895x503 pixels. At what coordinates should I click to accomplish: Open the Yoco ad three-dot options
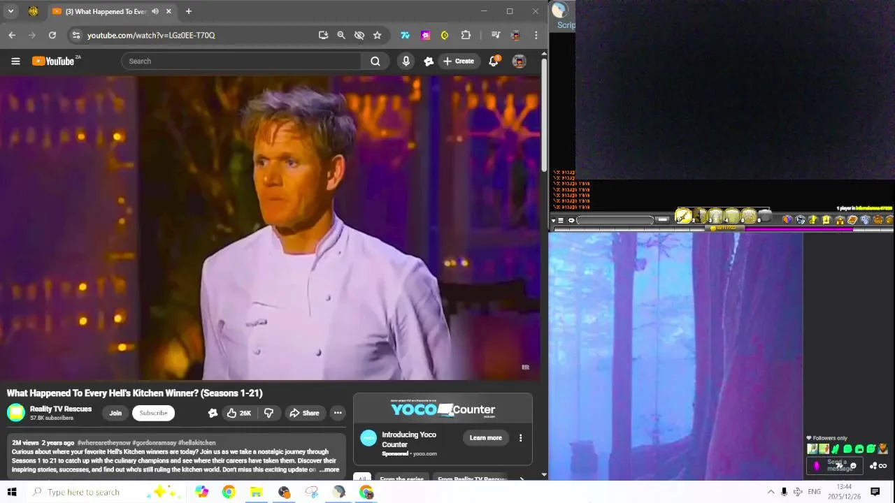(x=520, y=438)
